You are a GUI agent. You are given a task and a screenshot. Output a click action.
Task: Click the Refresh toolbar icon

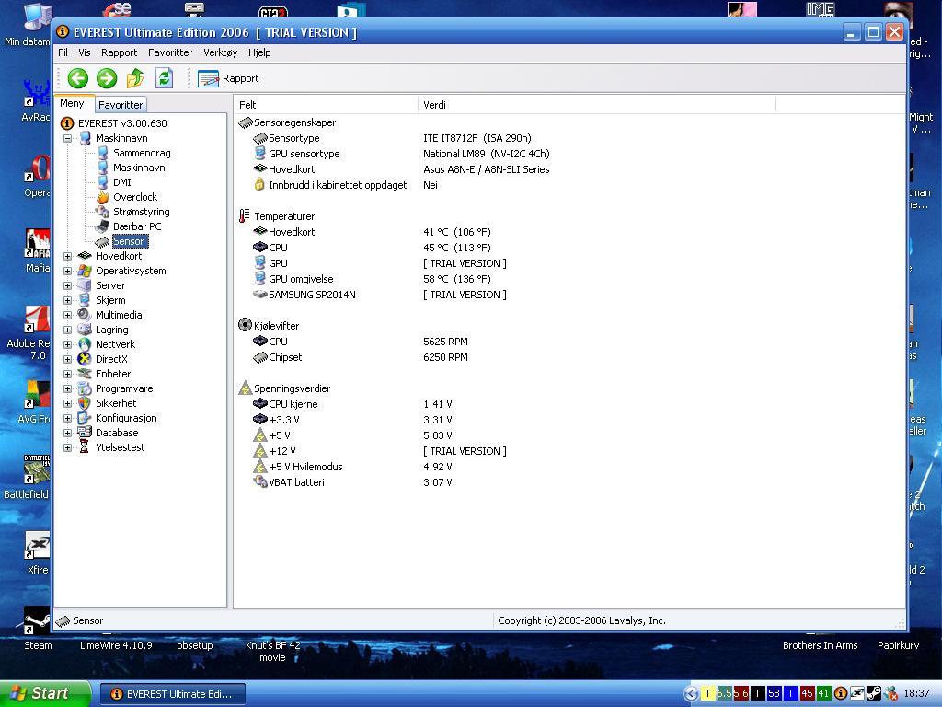click(164, 78)
